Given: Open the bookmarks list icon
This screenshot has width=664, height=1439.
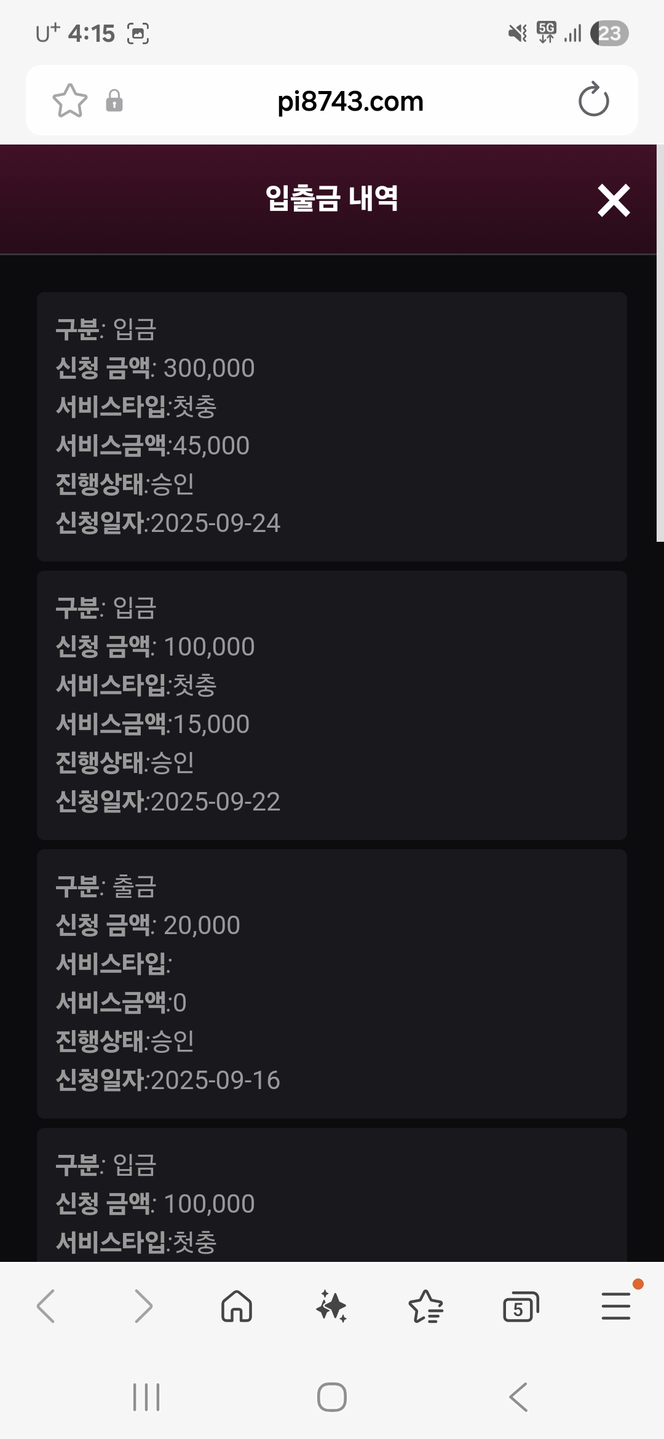Looking at the screenshot, I should [425, 1306].
